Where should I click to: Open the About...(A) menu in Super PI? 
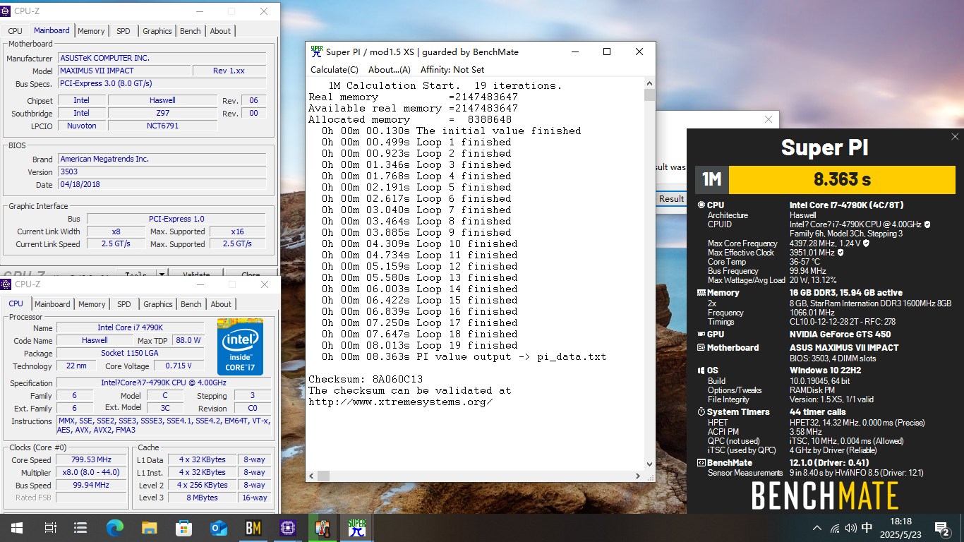coord(390,70)
